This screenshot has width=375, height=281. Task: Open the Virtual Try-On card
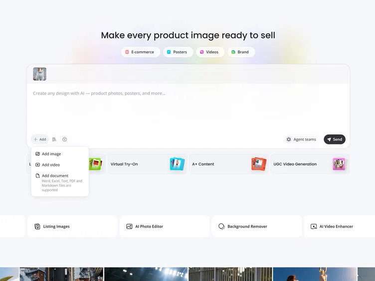coord(147,164)
